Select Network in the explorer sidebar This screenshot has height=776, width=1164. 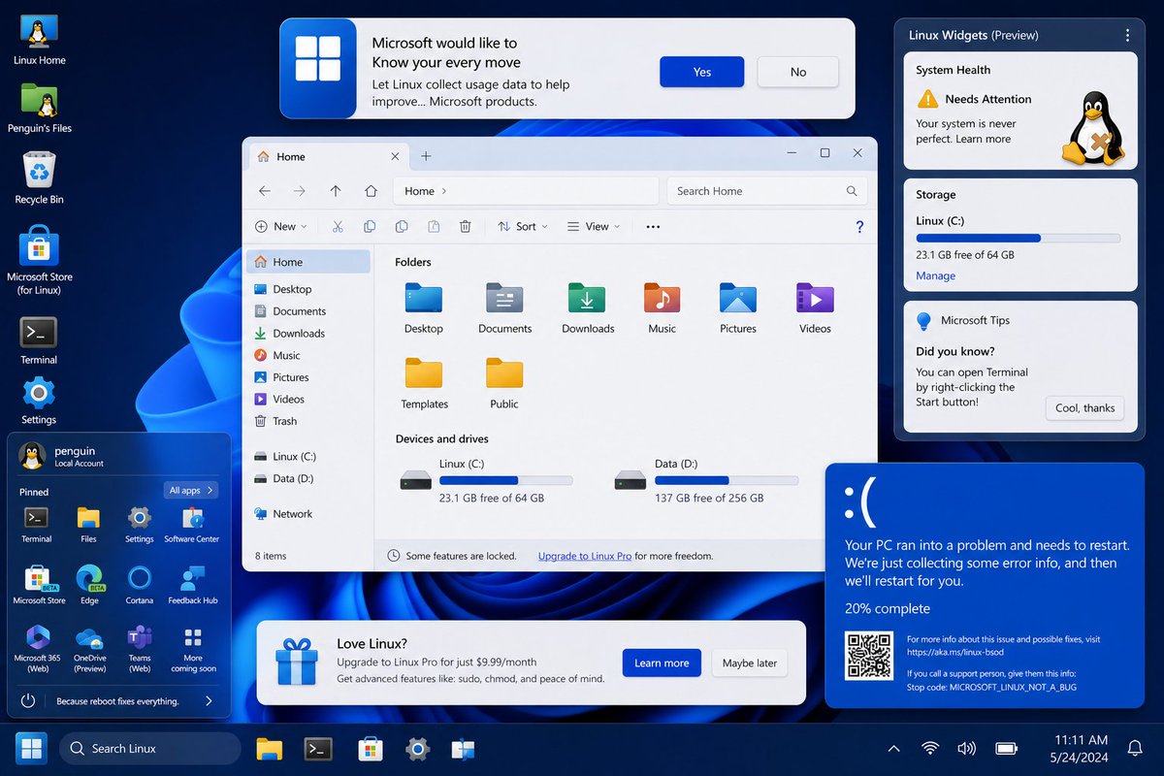tap(283, 514)
